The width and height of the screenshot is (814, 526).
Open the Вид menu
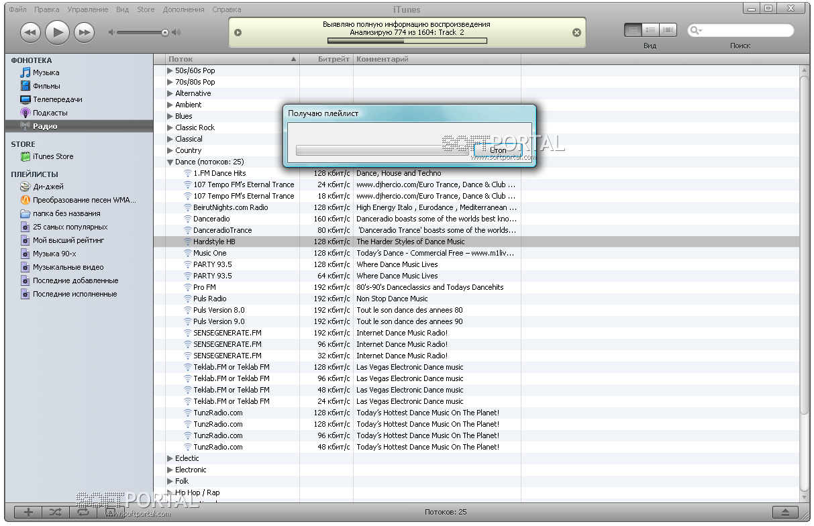tap(122, 9)
